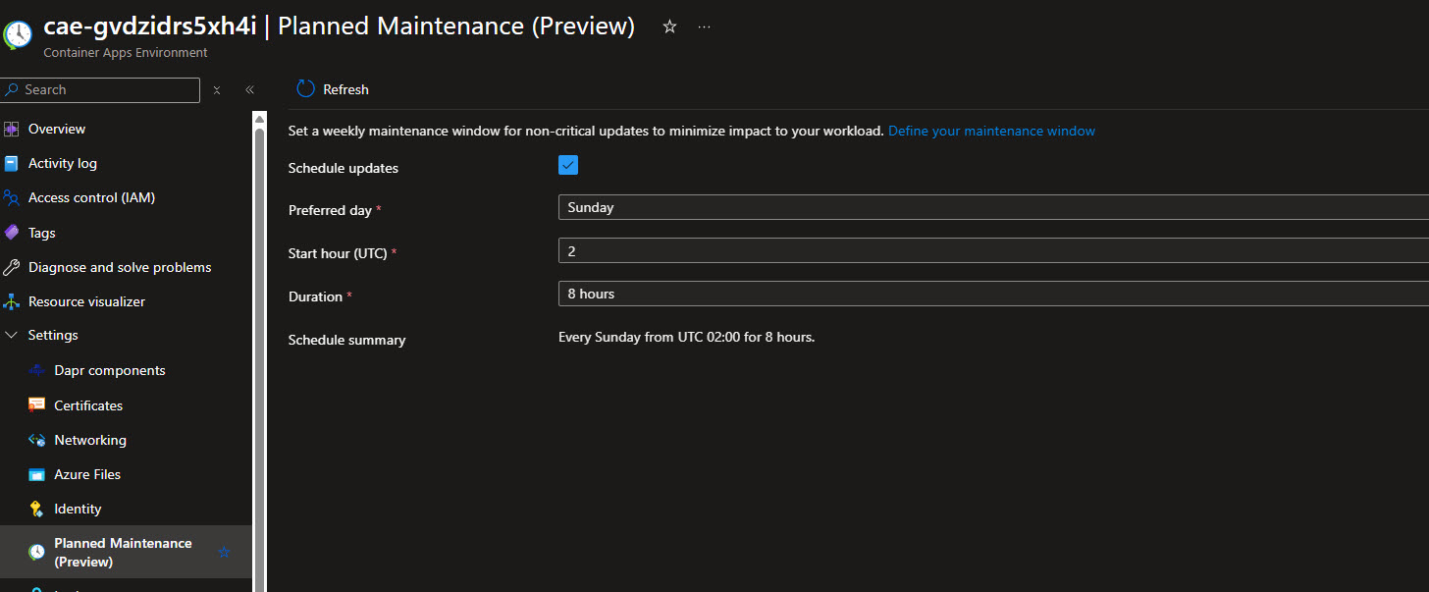
Task: Click the Overview icon in the sidebar
Action: [12, 129]
